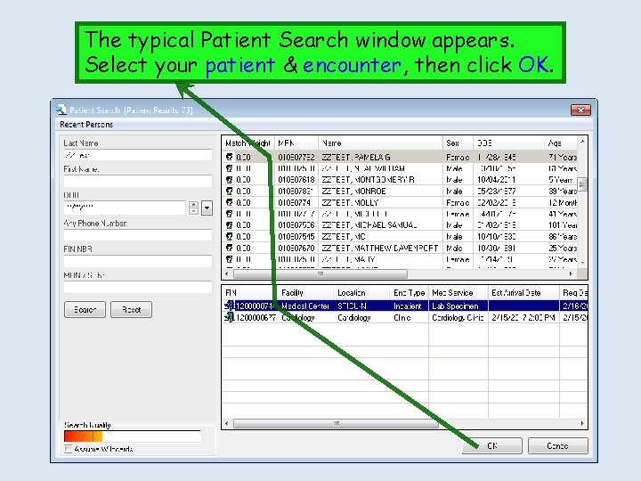Sort encounters by Location column header
The height and width of the screenshot is (481, 641).
361,293
